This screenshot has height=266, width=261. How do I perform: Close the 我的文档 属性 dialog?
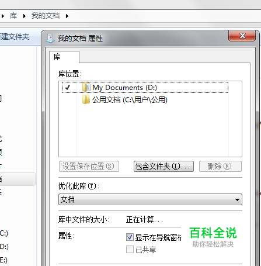(x=242, y=36)
